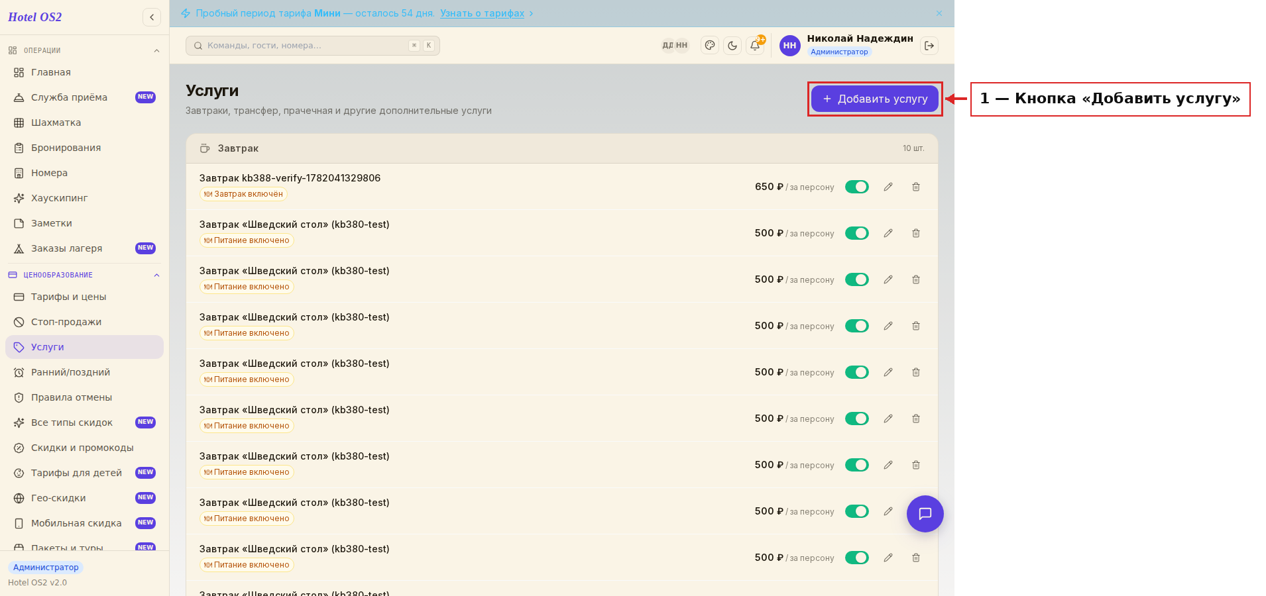Go to Служба приёма
The image size is (1266, 596).
point(84,97)
